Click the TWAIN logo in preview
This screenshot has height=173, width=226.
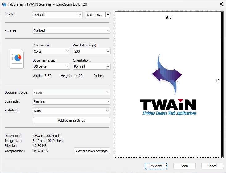coord(168,85)
